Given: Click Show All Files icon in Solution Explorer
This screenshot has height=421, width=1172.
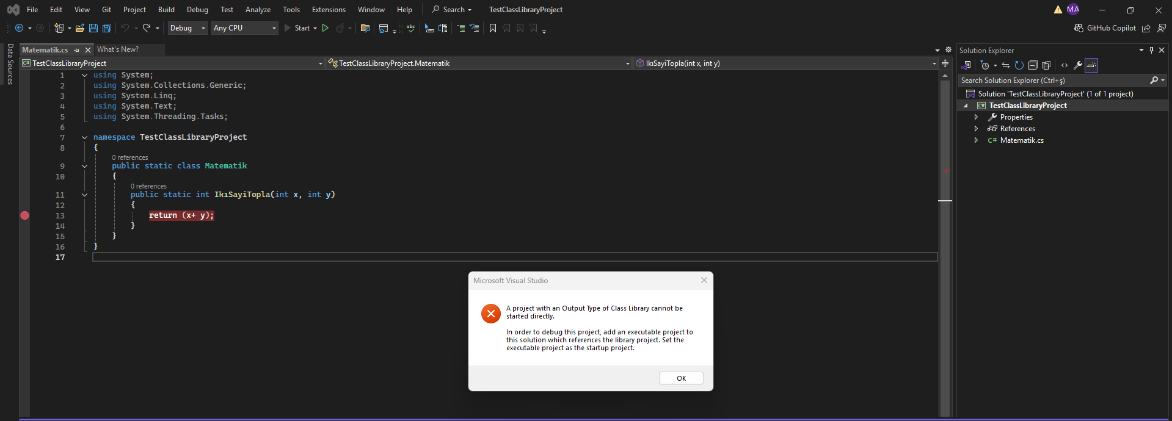Looking at the screenshot, I should pos(1046,65).
